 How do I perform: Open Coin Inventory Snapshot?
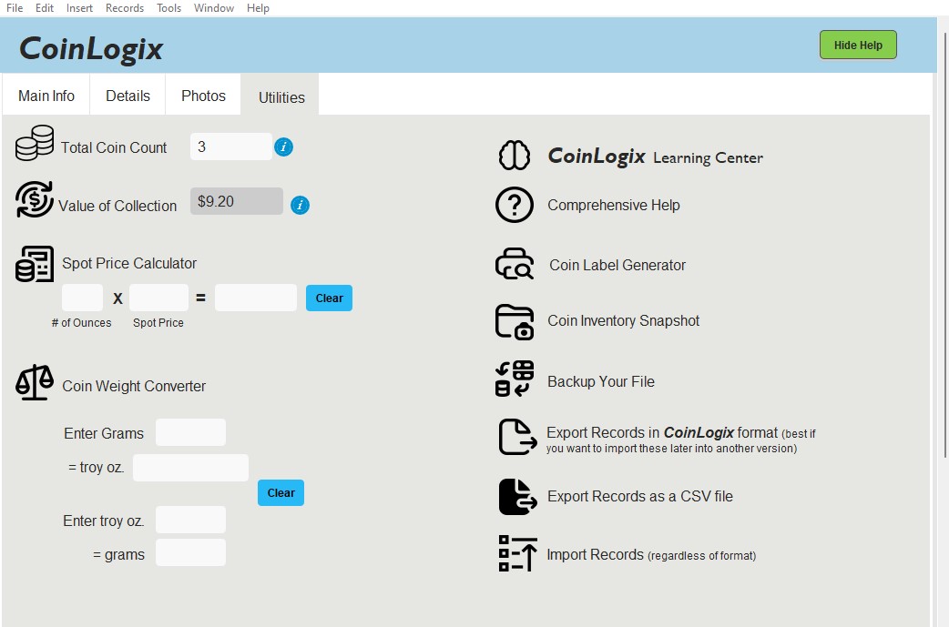click(x=623, y=320)
